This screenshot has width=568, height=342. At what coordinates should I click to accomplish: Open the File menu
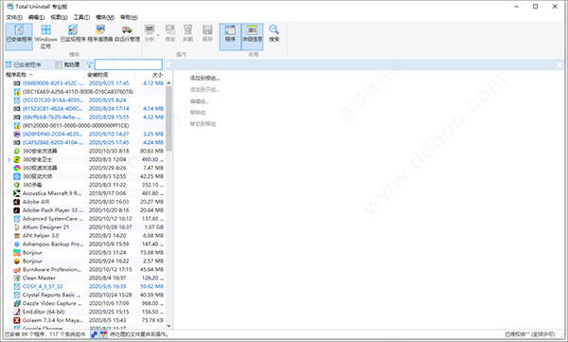pos(14,17)
